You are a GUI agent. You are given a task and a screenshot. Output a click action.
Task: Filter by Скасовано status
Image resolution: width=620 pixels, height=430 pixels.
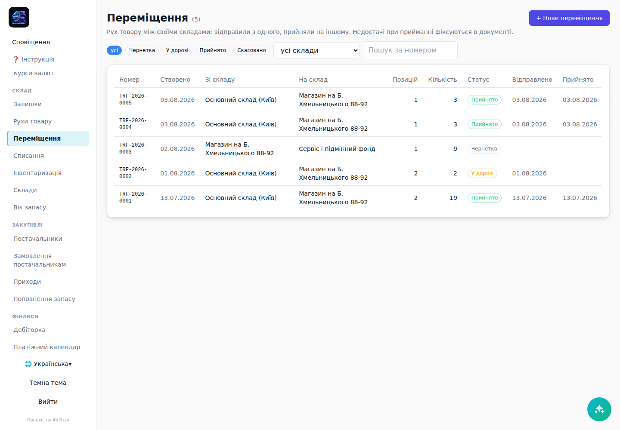pos(251,50)
